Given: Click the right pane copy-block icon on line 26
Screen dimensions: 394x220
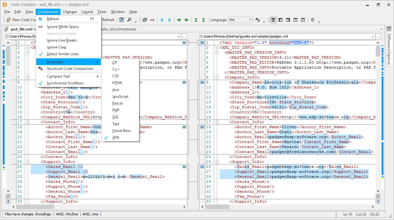Looking at the screenshot, I should click(x=202, y=167).
